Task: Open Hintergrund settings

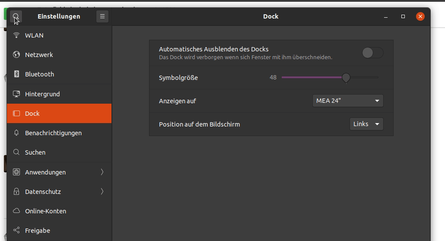Action: coord(59,94)
